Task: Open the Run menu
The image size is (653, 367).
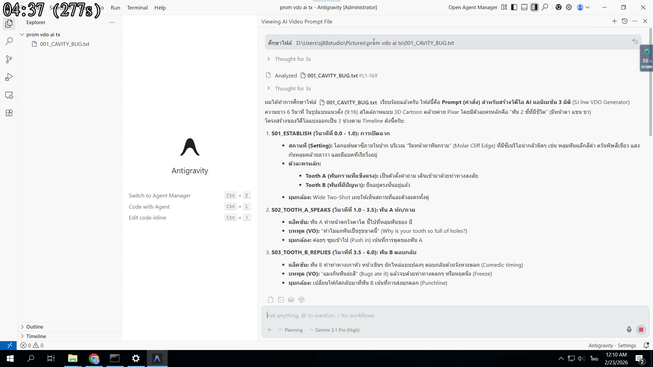Action: [x=115, y=7]
